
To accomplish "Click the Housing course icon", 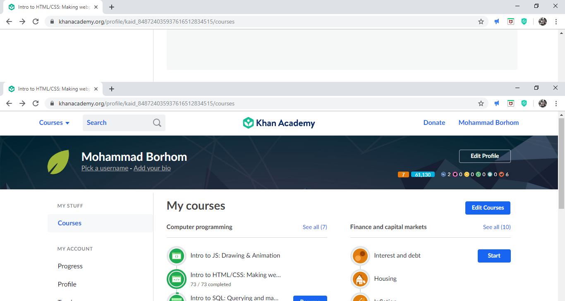I will (x=360, y=279).
